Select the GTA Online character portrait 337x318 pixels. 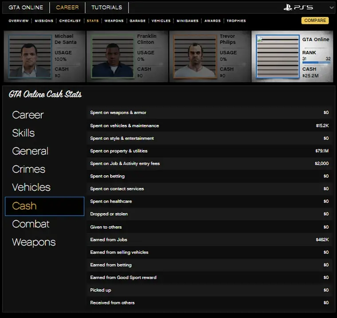(x=278, y=56)
